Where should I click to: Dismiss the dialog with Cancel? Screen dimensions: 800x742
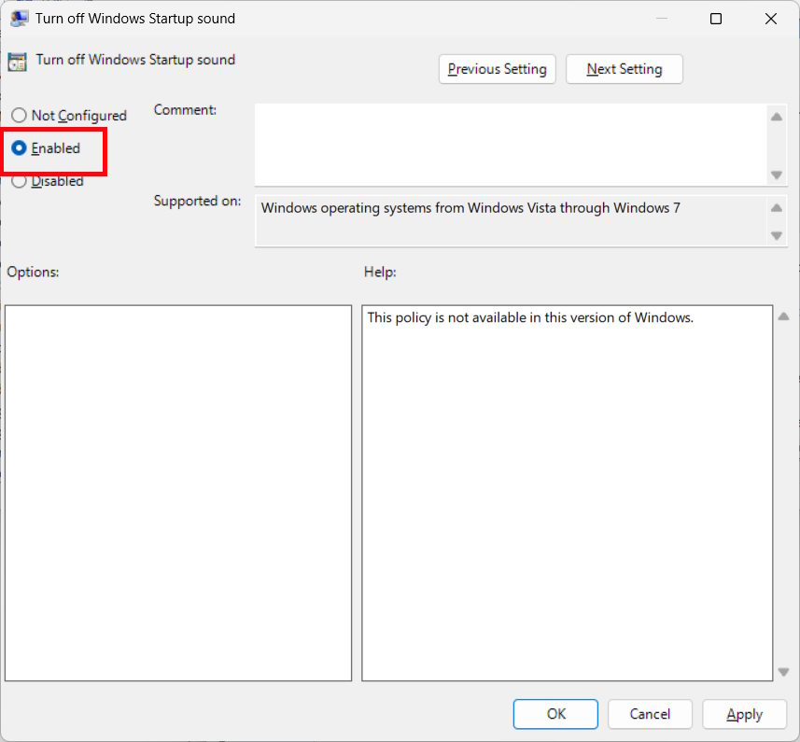pyautogui.click(x=650, y=713)
